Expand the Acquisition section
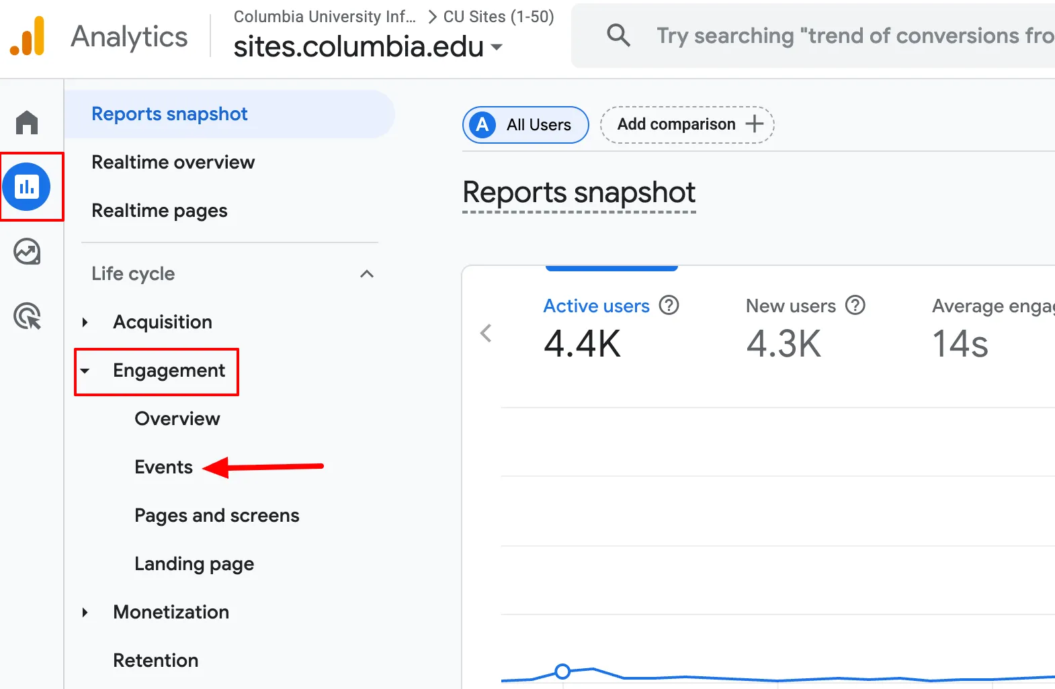This screenshot has width=1055, height=689. pos(85,322)
